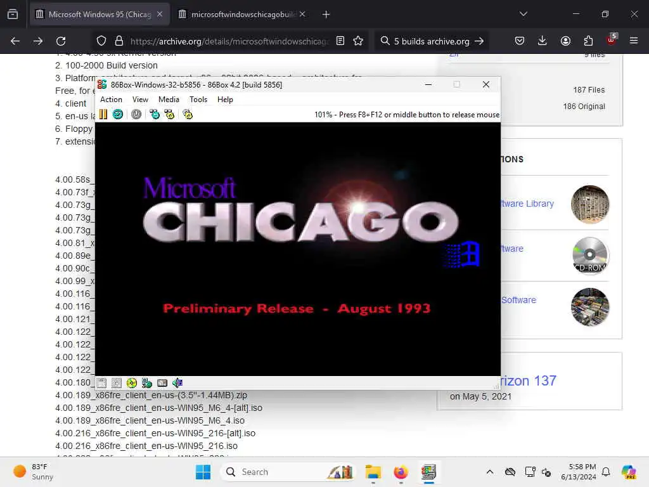Open the Windows Start menu
This screenshot has height=487, width=649.
pyautogui.click(x=203, y=472)
